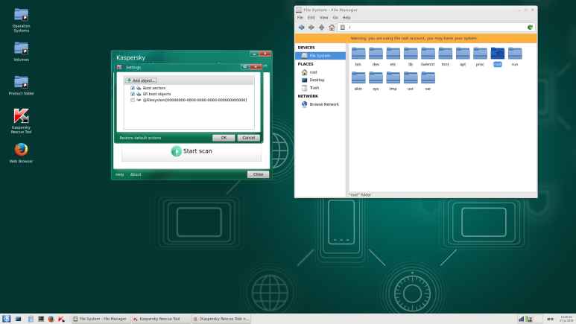Uncheck the EFI boot objects checkbox
The height and width of the screenshot is (324, 576).
tap(133, 94)
